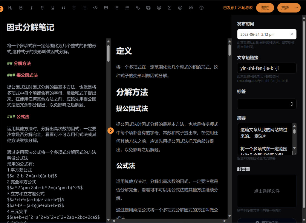Image resolution: width=306 pixels, height=223 pixels.
Task: Apply italic formatting to text
Action: point(31,8)
